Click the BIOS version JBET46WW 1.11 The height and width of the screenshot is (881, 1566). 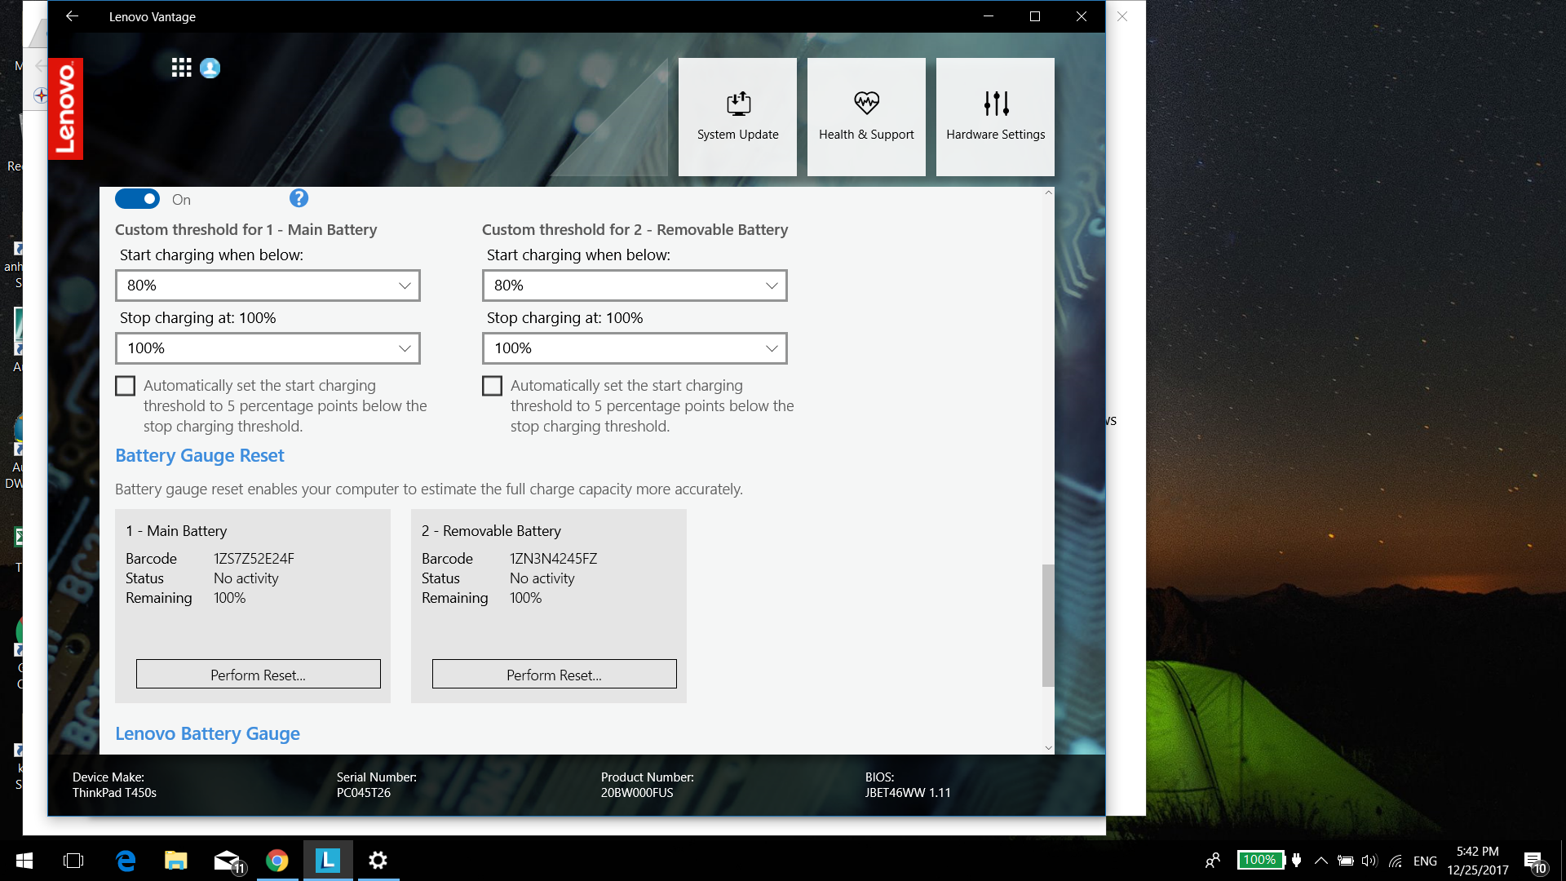pyautogui.click(x=908, y=792)
